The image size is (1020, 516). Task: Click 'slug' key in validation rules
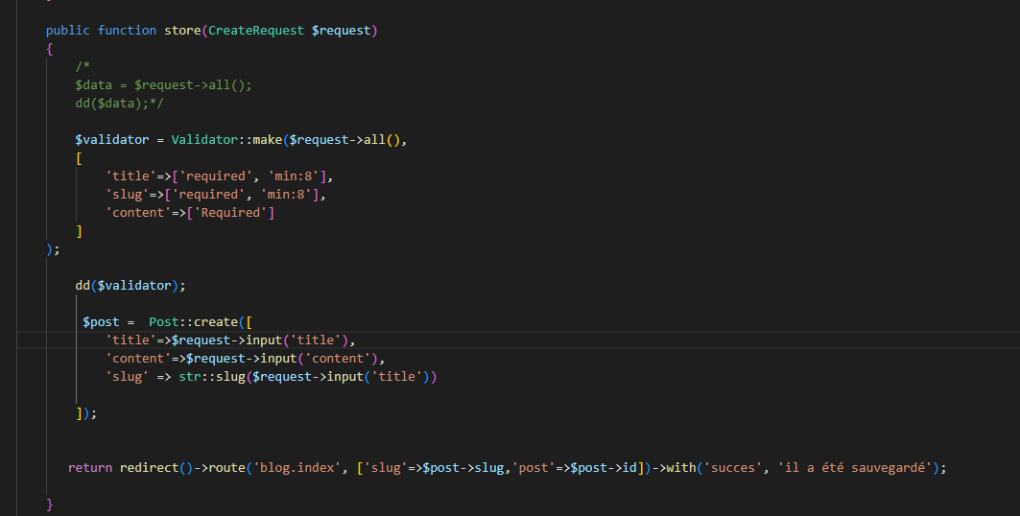pyautogui.click(x=128, y=195)
